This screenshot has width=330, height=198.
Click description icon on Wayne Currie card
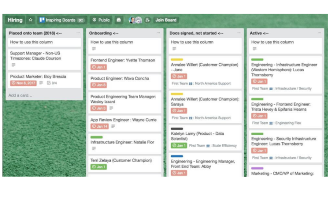coord(113,126)
